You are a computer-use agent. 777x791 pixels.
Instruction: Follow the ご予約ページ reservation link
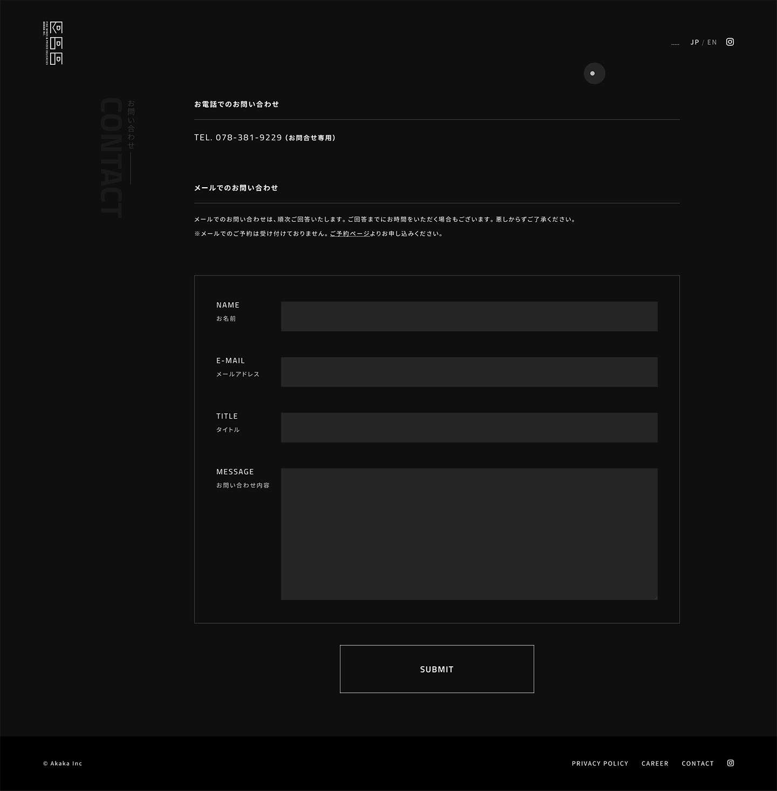pos(350,234)
